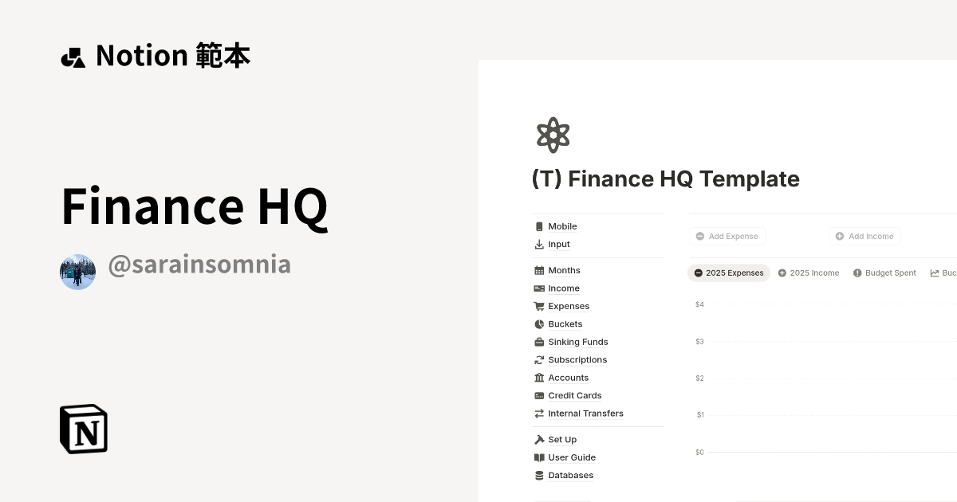Click the atom page icon above the title
The width and height of the screenshot is (957, 502).
click(553, 134)
